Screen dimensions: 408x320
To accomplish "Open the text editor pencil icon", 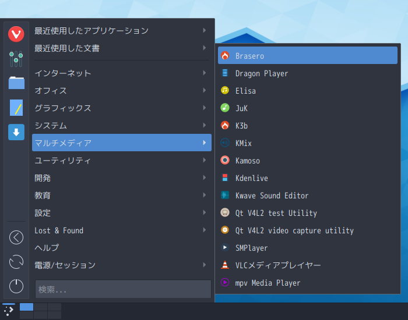I will (x=16, y=108).
